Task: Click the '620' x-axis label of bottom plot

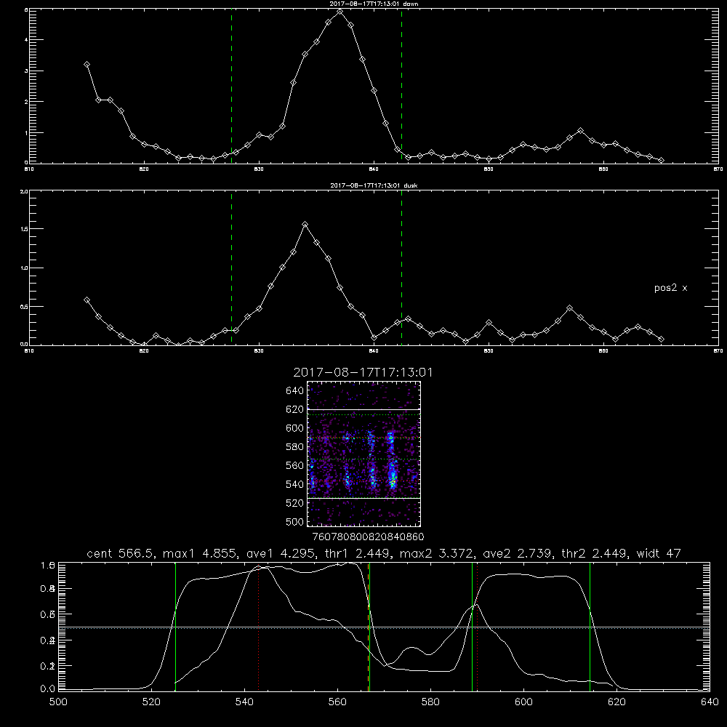Action: point(616,702)
